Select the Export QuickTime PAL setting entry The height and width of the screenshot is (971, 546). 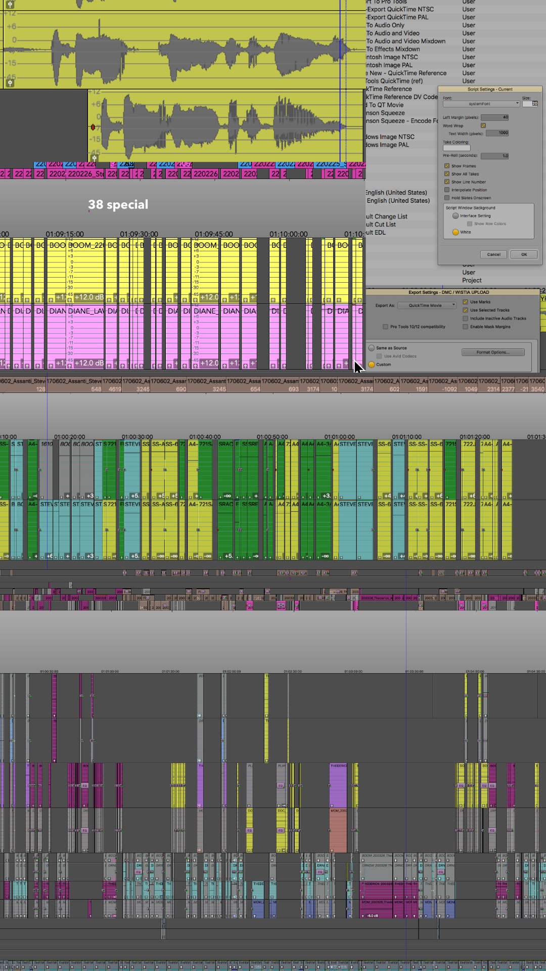(x=397, y=17)
